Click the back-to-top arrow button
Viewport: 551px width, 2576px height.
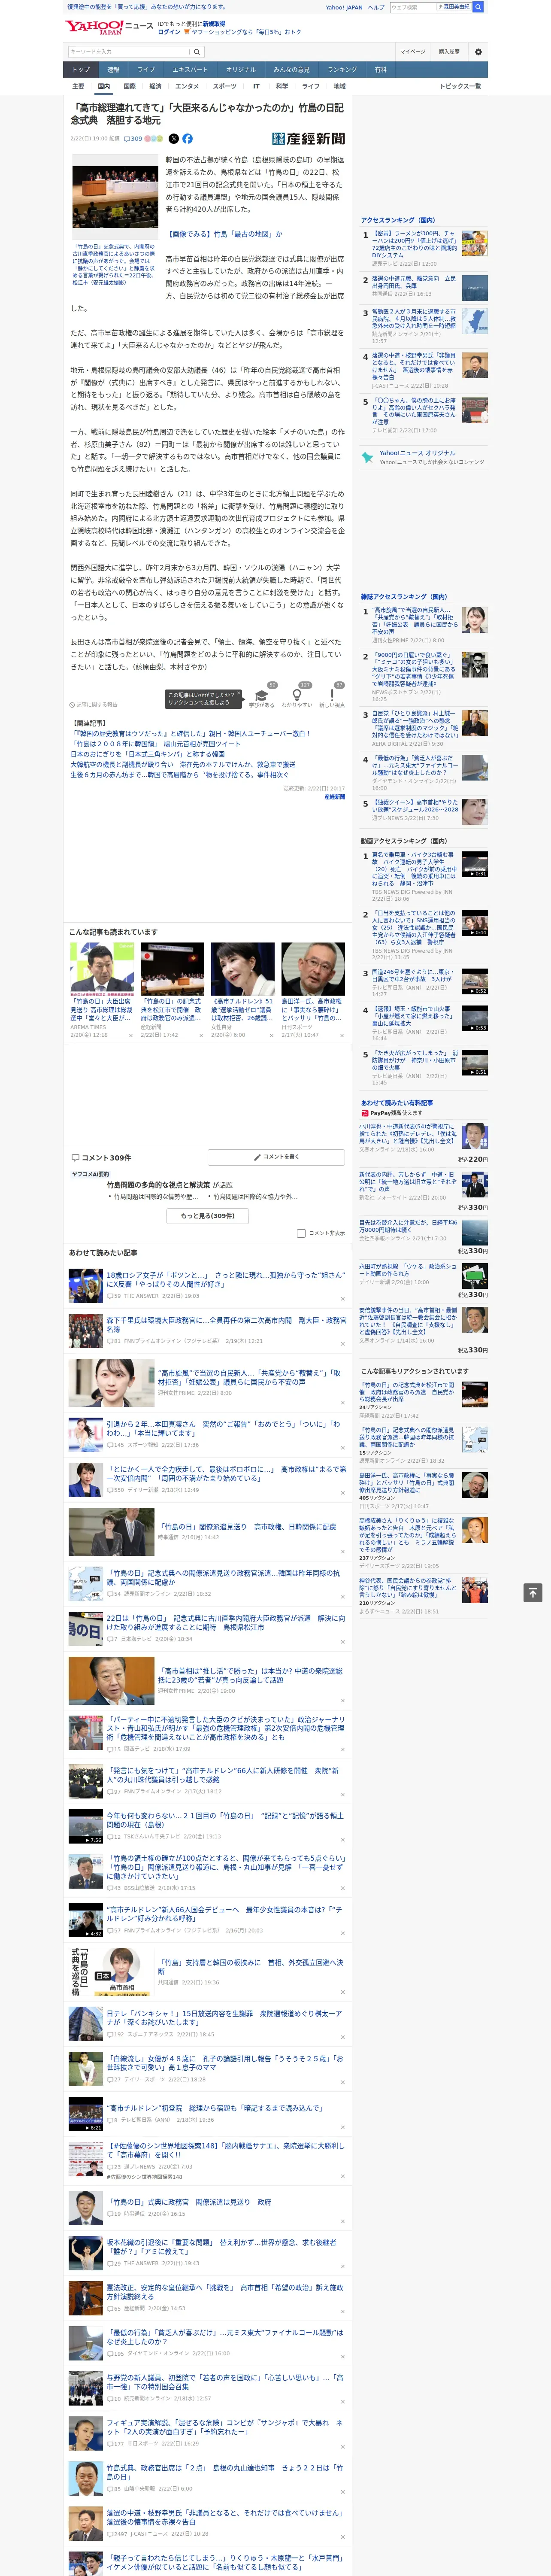pos(533,1593)
